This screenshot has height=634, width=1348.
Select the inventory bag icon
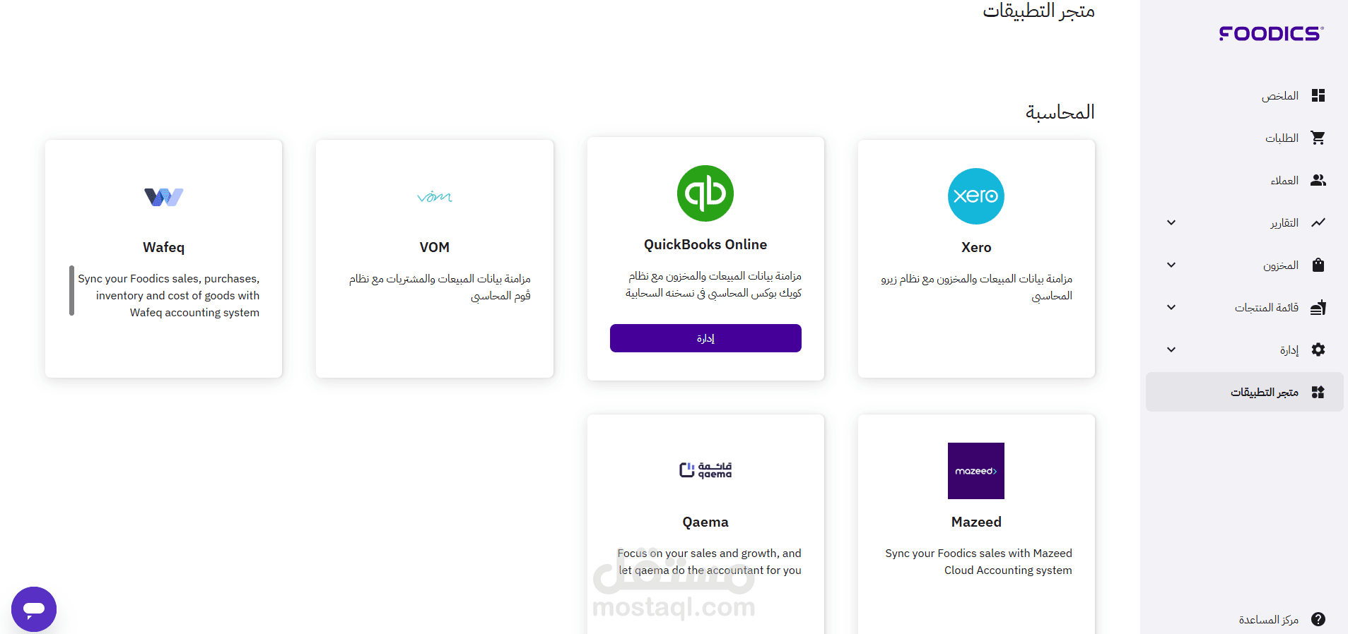click(x=1318, y=265)
